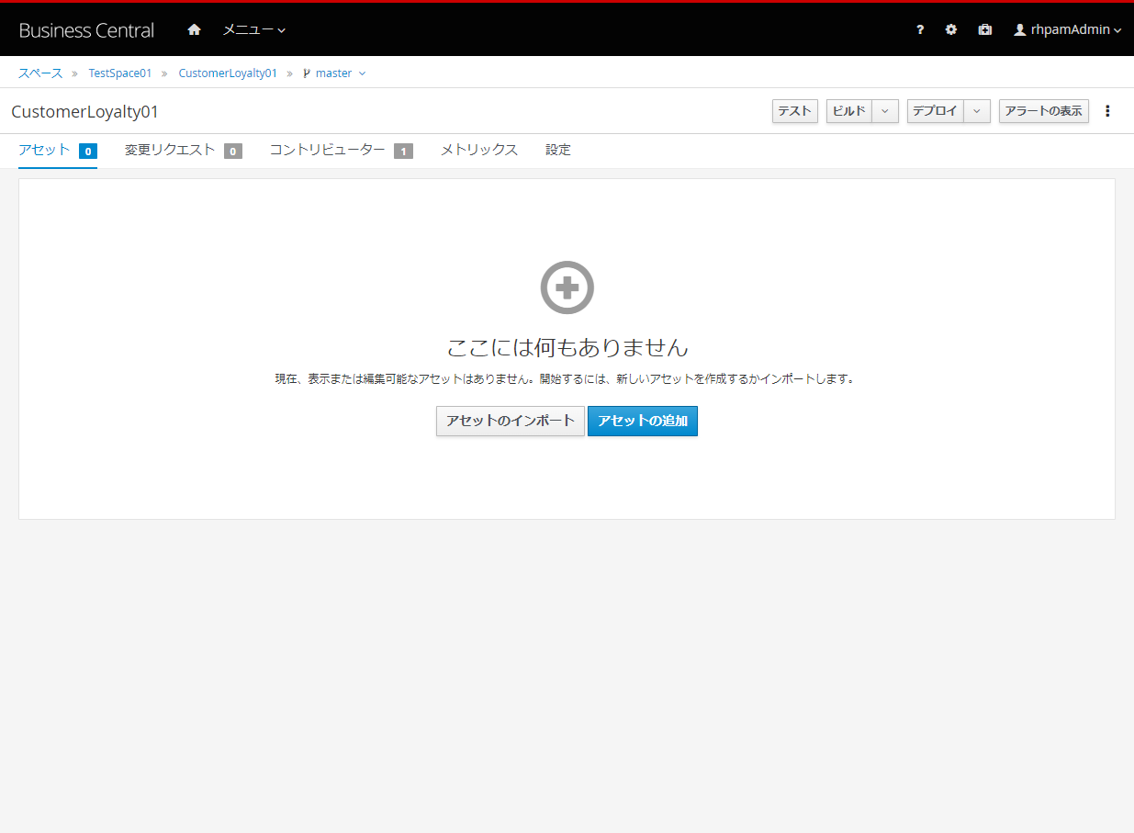Viewport: 1134px width, 833px height.
Task: Click the ビルド button
Action: pos(849,111)
